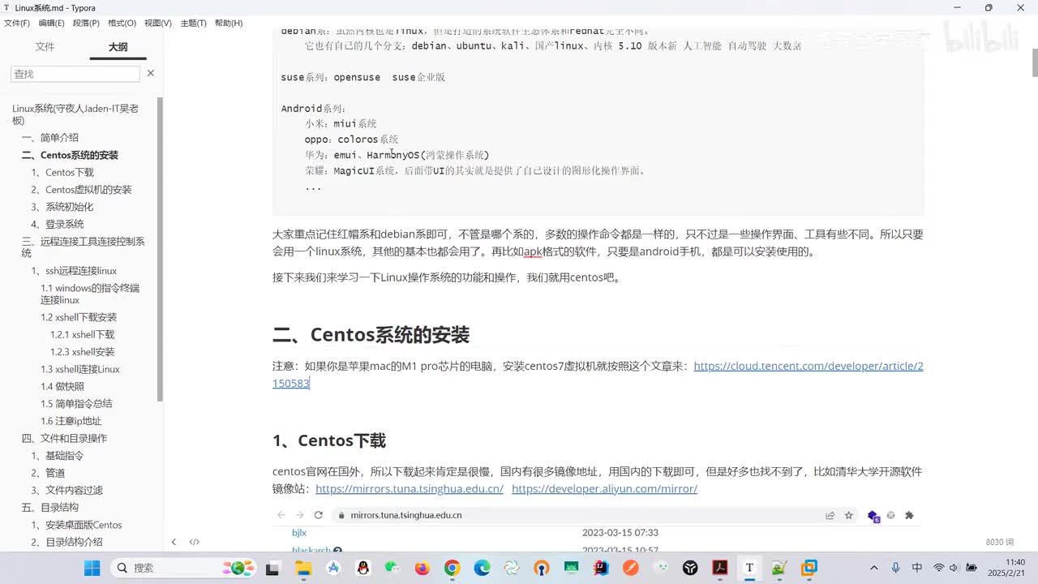Launch Firefox from the taskbar
This screenshot has height=584, width=1038.
422,568
